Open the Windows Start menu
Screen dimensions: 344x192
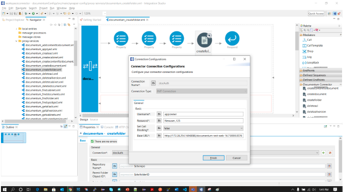[4, 190]
